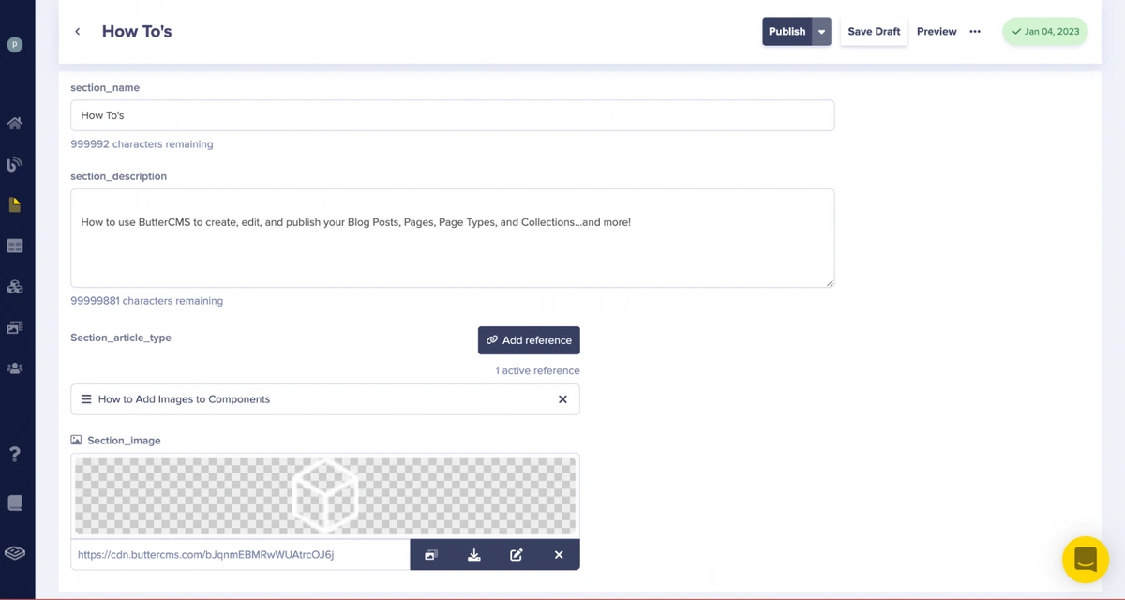Open the Media Library sidebar icon
1125x600 pixels.
pyautogui.click(x=15, y=328)
